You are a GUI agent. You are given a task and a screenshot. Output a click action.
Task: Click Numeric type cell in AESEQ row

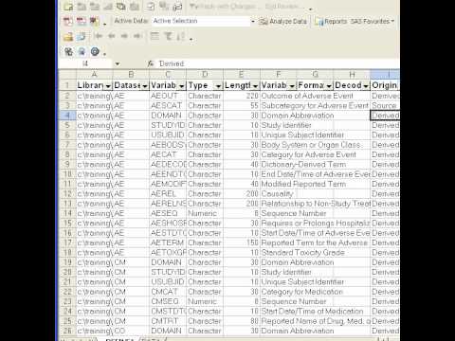(205, 213)
